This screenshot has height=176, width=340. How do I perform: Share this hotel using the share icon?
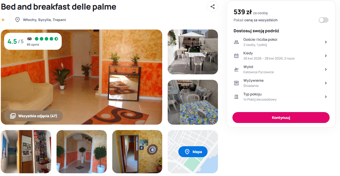(212, 7)
